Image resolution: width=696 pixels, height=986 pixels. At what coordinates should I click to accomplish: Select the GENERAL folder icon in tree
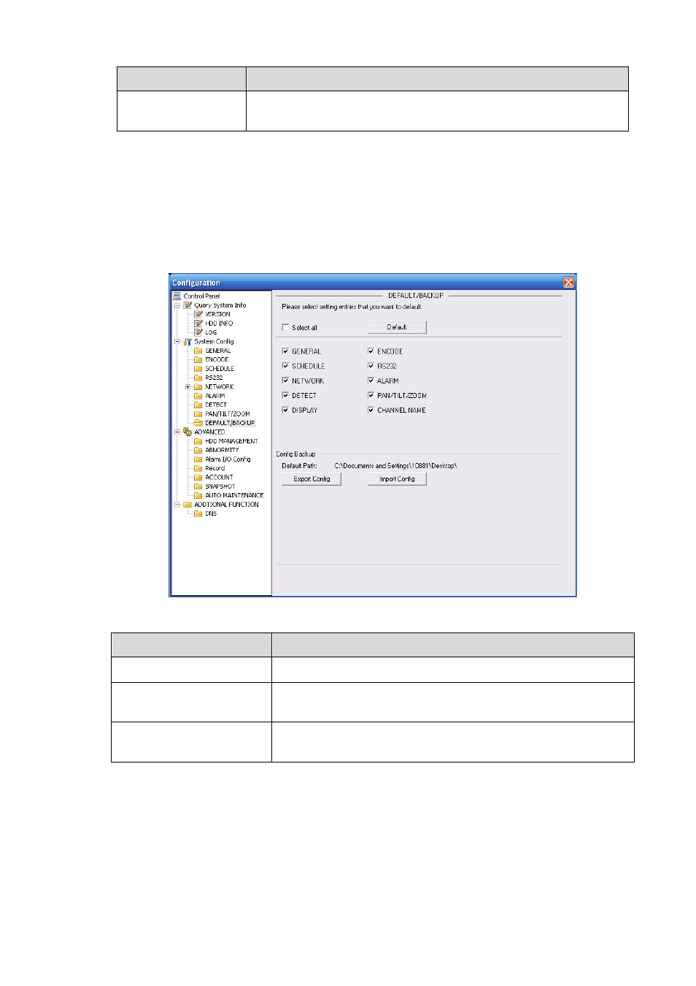(x=198, y=351)
